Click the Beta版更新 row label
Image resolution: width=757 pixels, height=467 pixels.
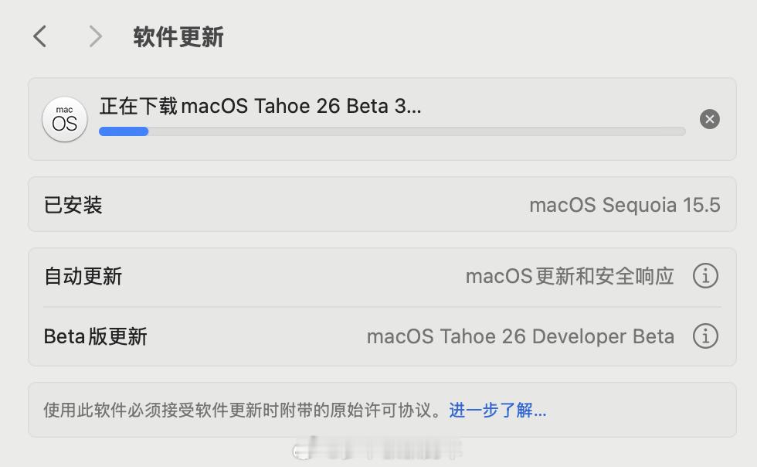pyautogui.click(x=95, y=336)
